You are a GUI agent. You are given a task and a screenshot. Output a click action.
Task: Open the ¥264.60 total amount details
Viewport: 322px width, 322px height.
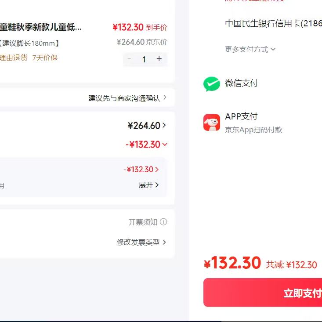147,126
